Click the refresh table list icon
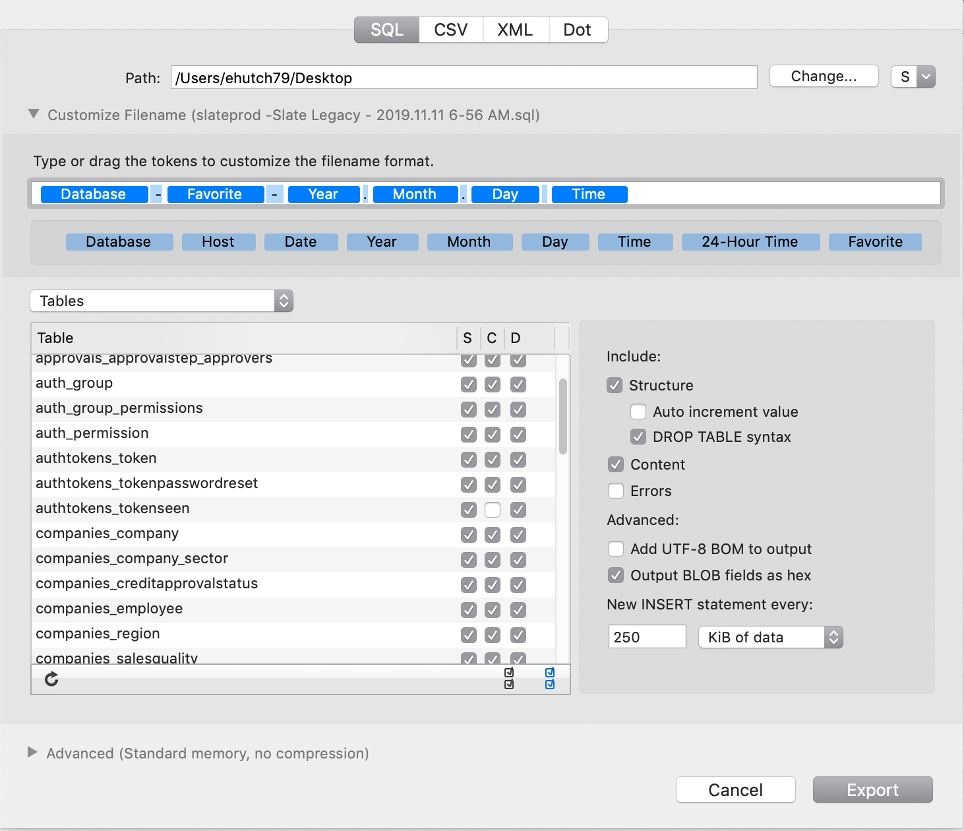 point(51,679)
